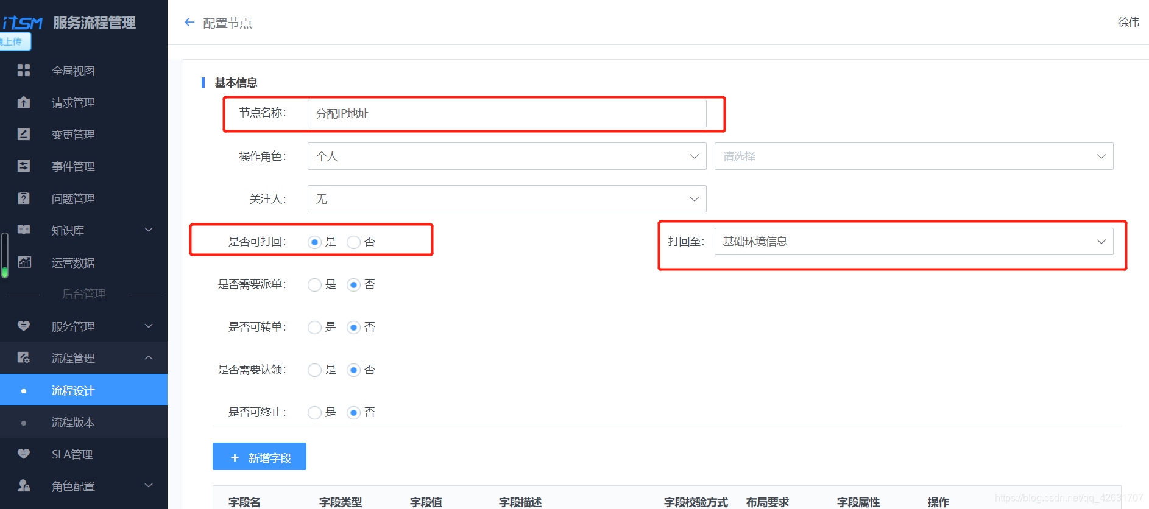Screen dimensions: 1149x509
Task: Click the SLA管理 icon
Action: coord(24,454)
